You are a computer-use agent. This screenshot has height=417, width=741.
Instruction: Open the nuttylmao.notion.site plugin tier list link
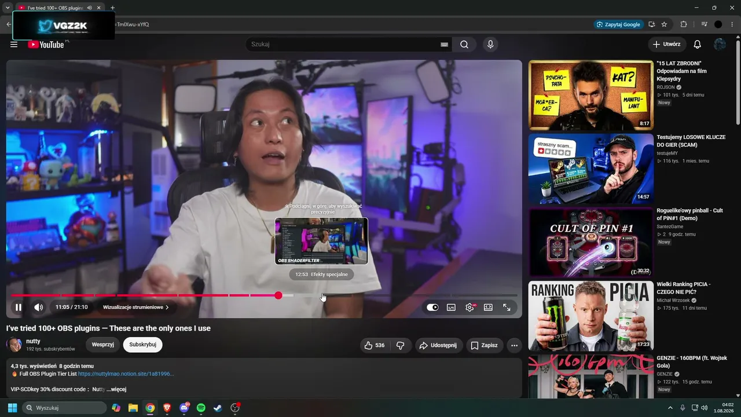tap(126, 374)
